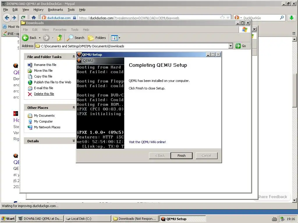Viewport: 298px width, 223px height.
Task: Click Finish in QEMU Setup
Action: (x=182, y=156)
